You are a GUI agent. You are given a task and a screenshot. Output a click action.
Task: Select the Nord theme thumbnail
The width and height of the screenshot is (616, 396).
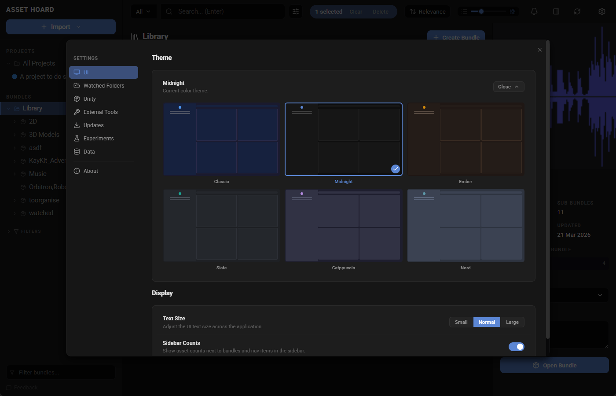[465, 225]
